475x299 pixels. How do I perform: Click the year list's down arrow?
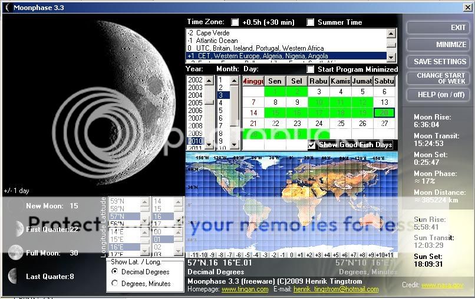tap(209, 145)
